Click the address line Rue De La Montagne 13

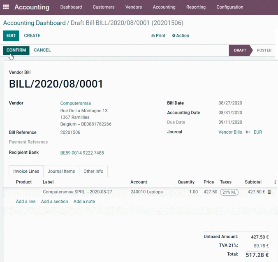coord(84,111)
